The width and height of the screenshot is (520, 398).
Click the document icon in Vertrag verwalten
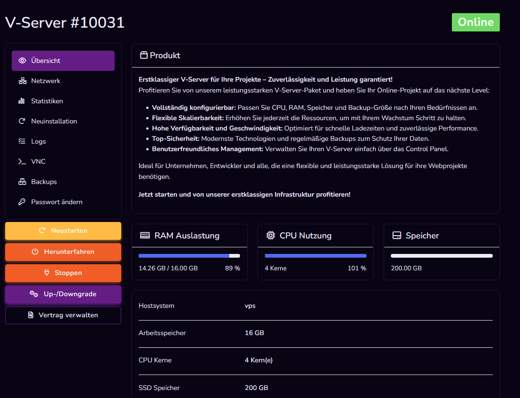31,315
